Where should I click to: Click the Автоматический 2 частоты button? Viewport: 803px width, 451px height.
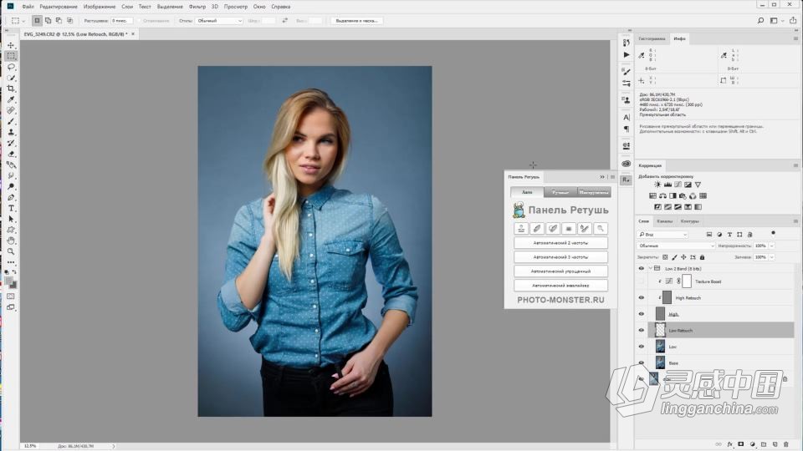[560, 243]
